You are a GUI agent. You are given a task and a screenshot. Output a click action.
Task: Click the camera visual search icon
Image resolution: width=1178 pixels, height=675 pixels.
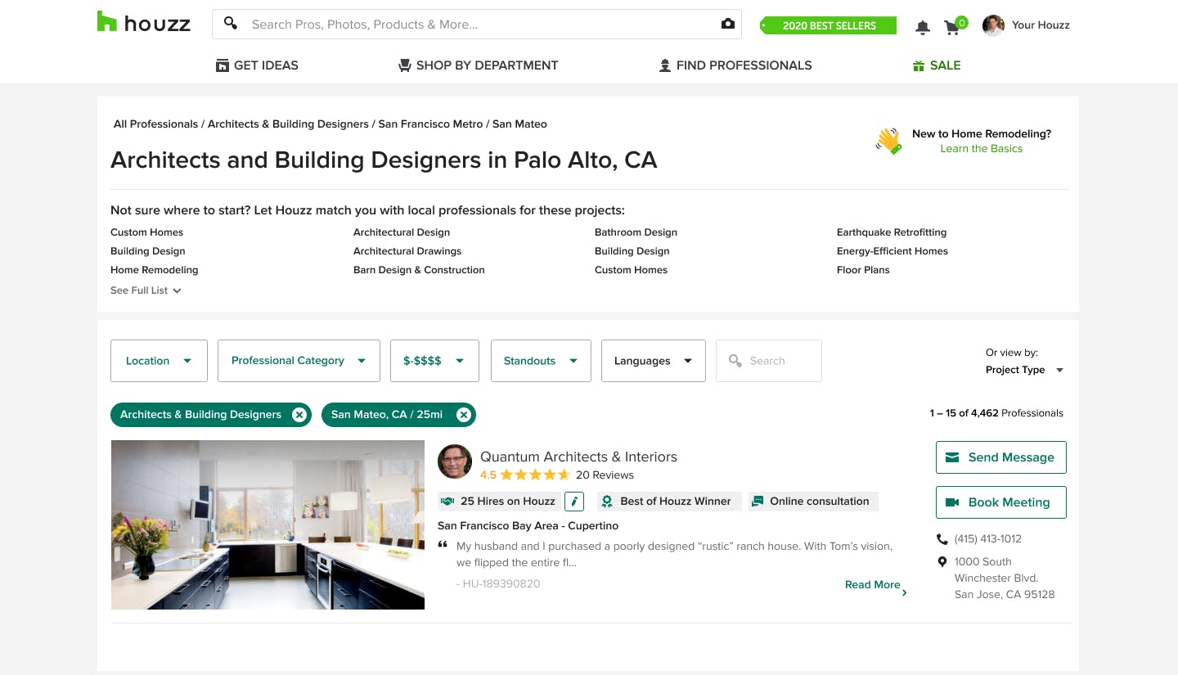click(x=727, y=25)
